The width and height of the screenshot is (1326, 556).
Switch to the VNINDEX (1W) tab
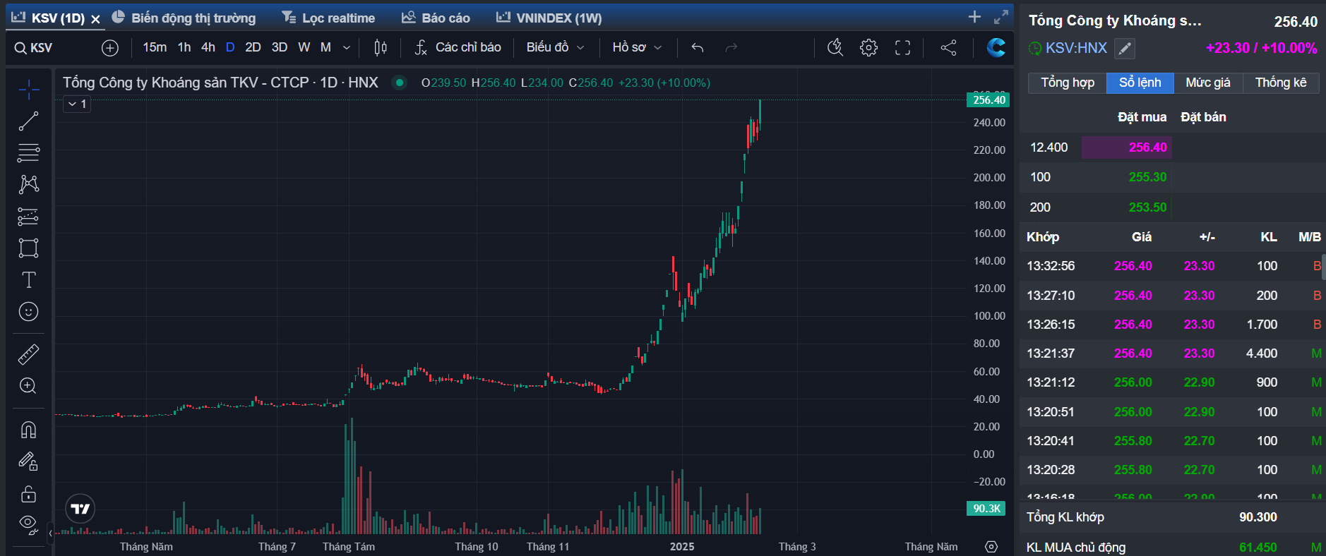pyautogui.click(x=549, y=18)
